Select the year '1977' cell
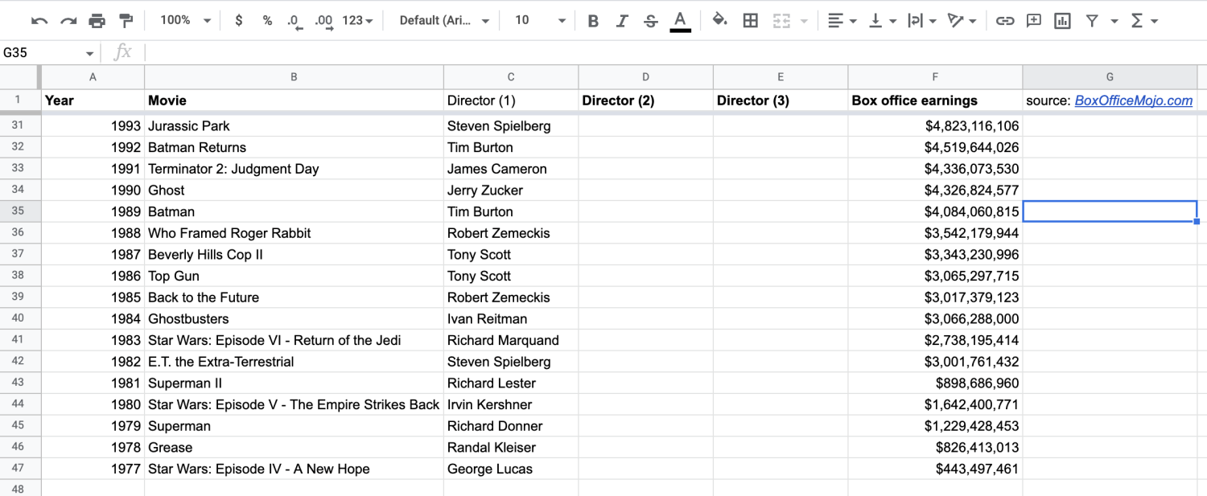 [93, 469]
